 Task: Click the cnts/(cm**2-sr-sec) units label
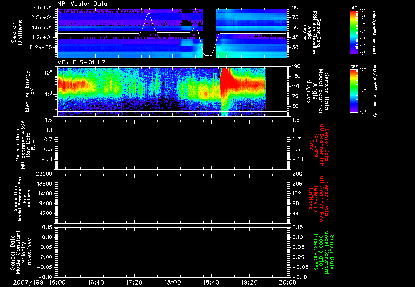[374, 32]
